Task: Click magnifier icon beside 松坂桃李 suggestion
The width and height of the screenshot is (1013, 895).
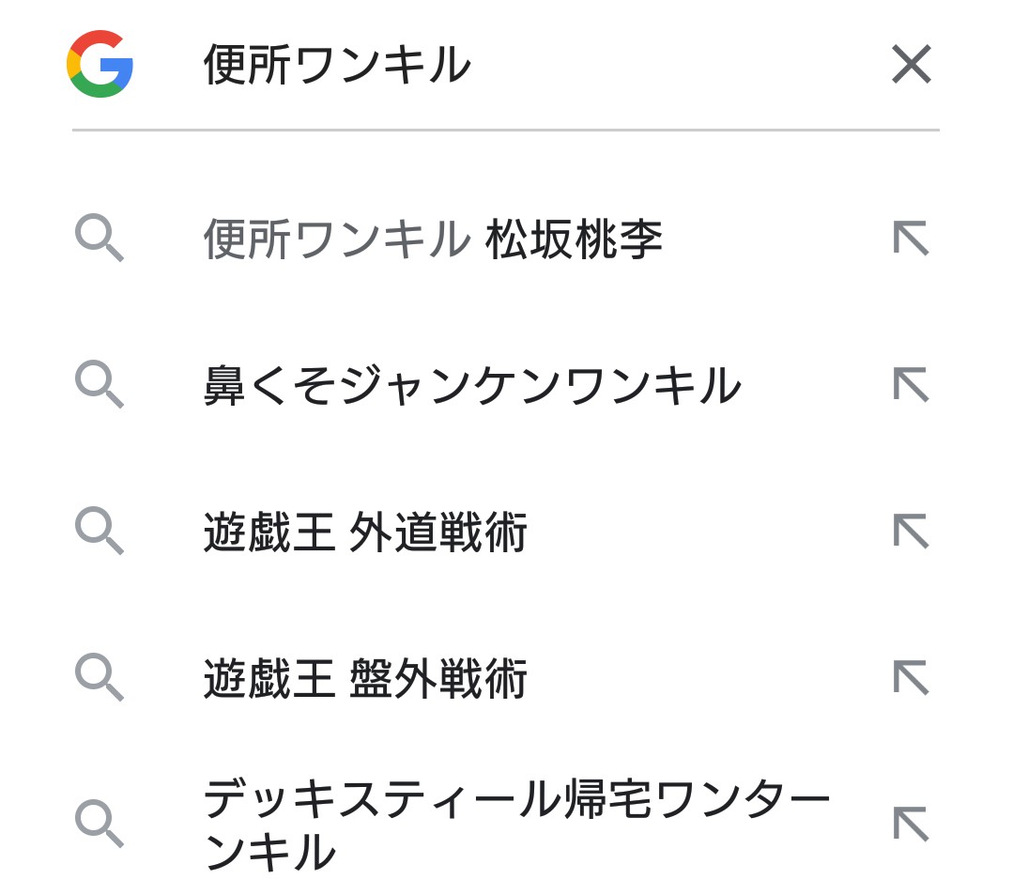Action: point(99,239)
